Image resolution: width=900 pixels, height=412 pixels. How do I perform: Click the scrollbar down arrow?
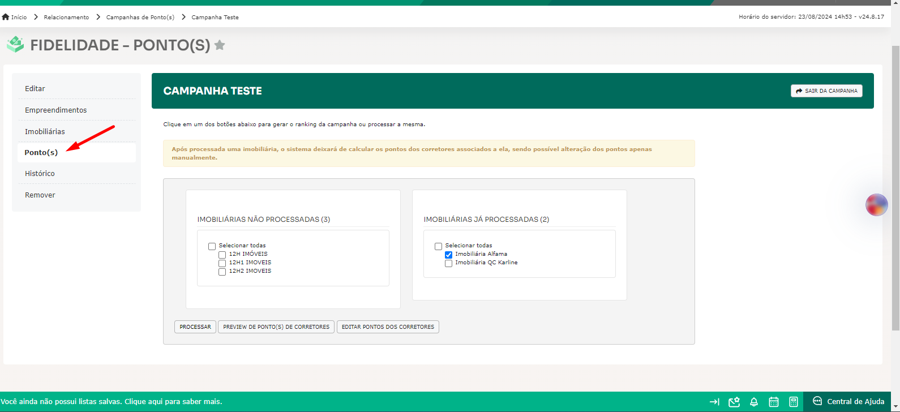point(895,407)
